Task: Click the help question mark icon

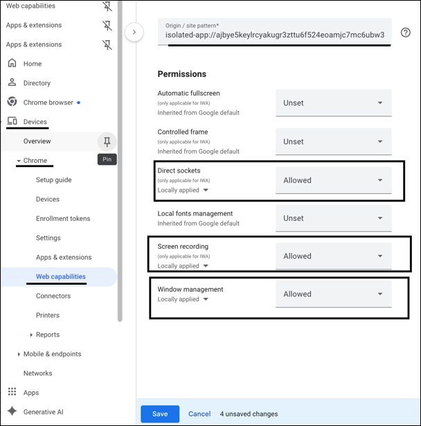Action: (x=404, y=33)
